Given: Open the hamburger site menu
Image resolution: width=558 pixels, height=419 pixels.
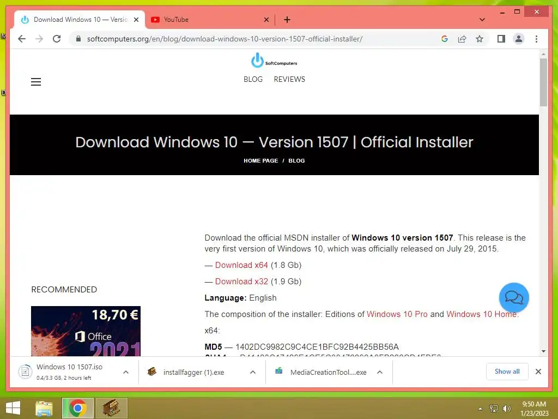Looking at the screenshot, I should pyautogui.click(x=36, y=82).
